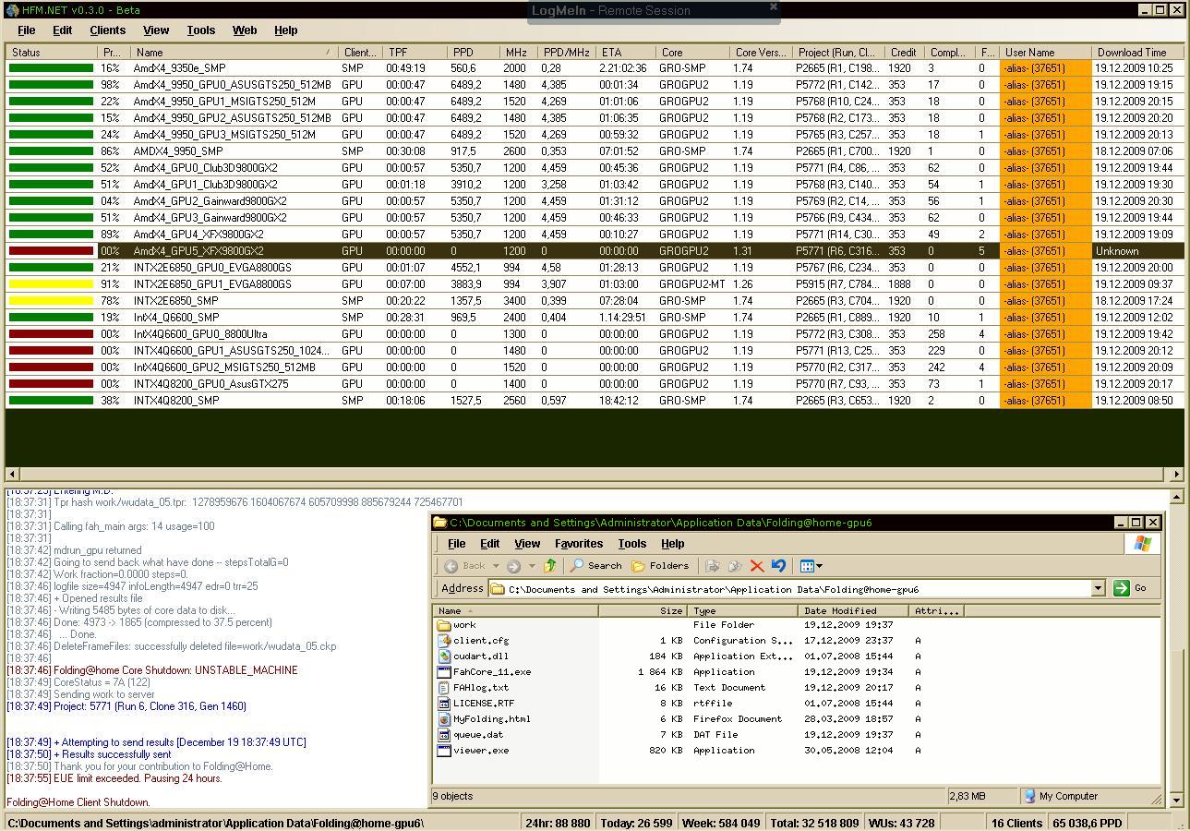Viewport: 1190px width, 831px height.
Task: Expand the Back history dropdown arrow
Action: click(496, 566)
